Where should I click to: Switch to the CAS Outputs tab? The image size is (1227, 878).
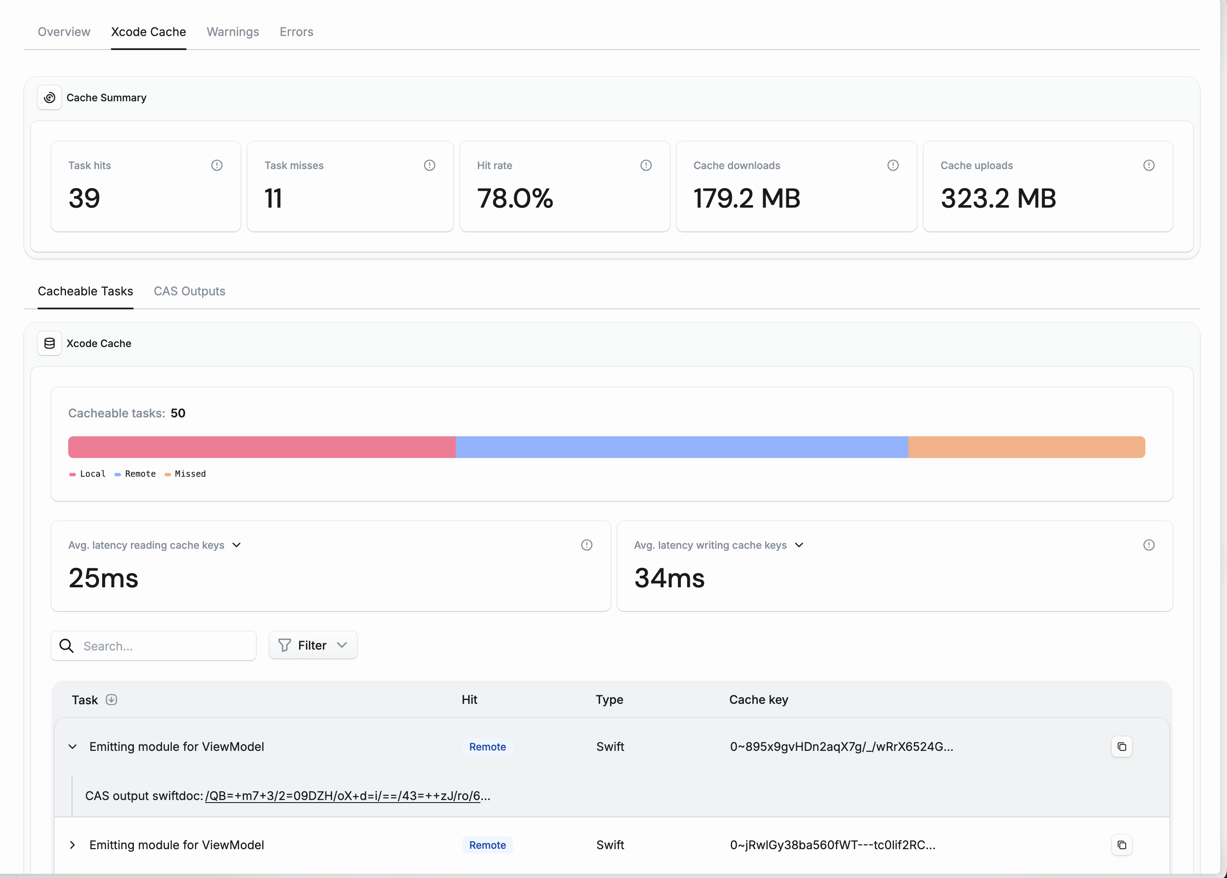189,291
